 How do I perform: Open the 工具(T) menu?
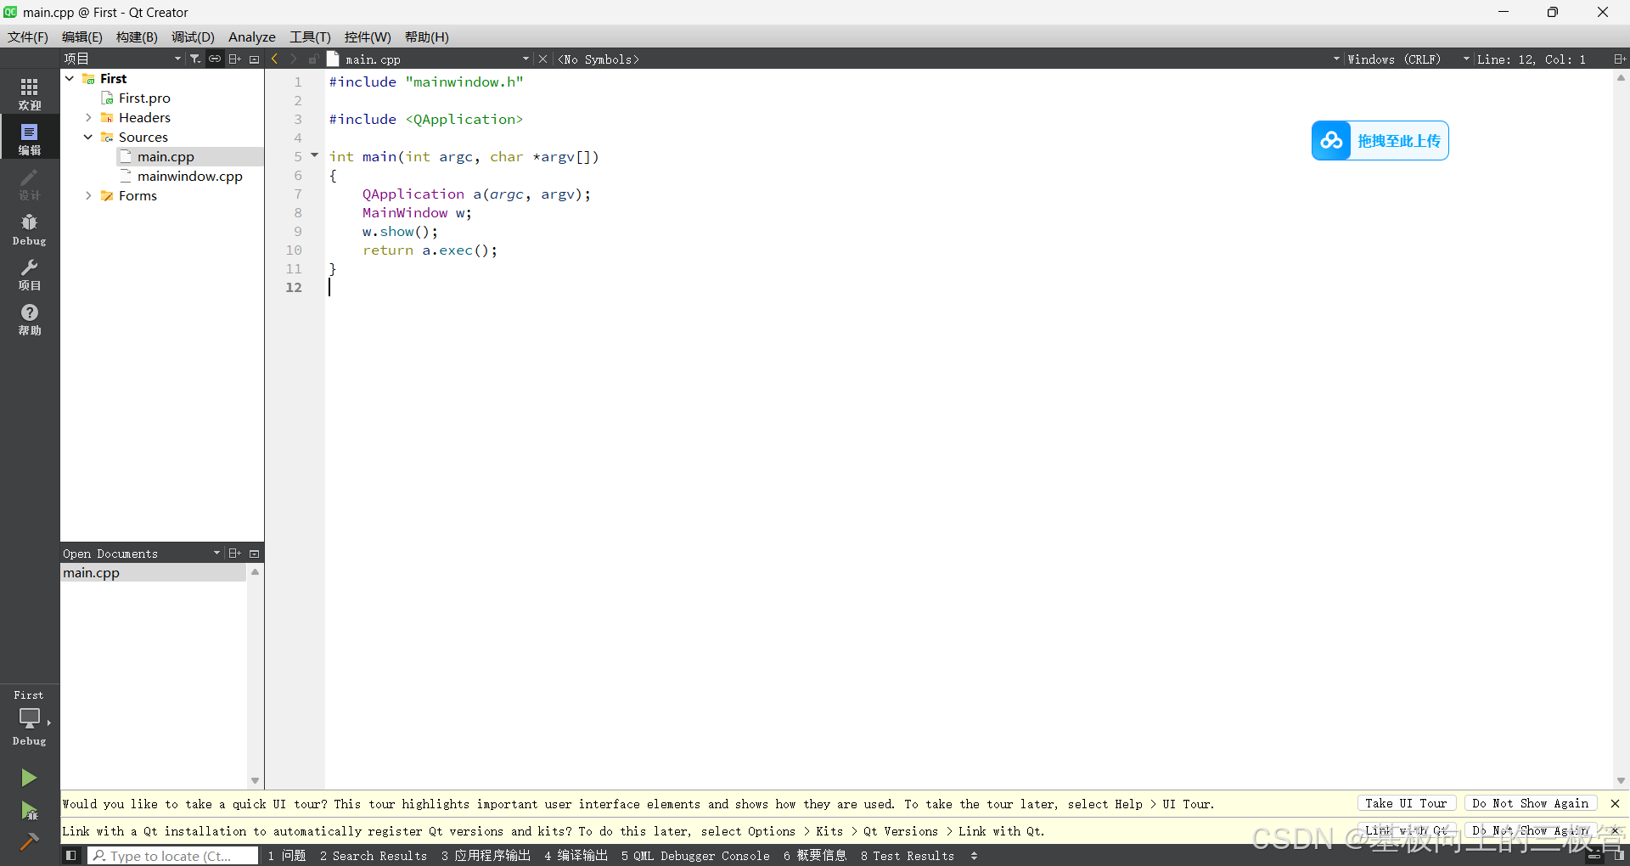tap(310, 37)
